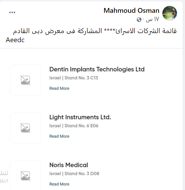Open Mahmoud Osman profile name link
The height and width of the screenshot is (190, 185).
click(131, 11)
